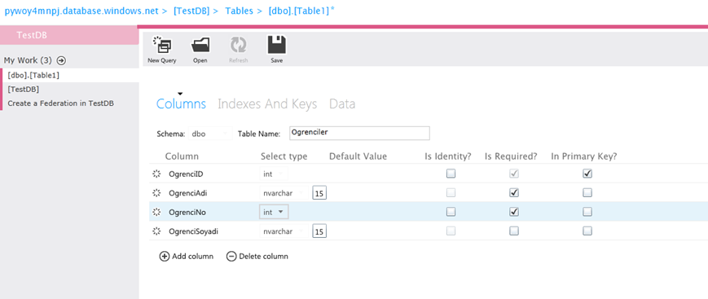Viewport: 708px width, 299px height.
Task: Check In Primary Key for OgrenciNo
Action: [x=587, y=212]
